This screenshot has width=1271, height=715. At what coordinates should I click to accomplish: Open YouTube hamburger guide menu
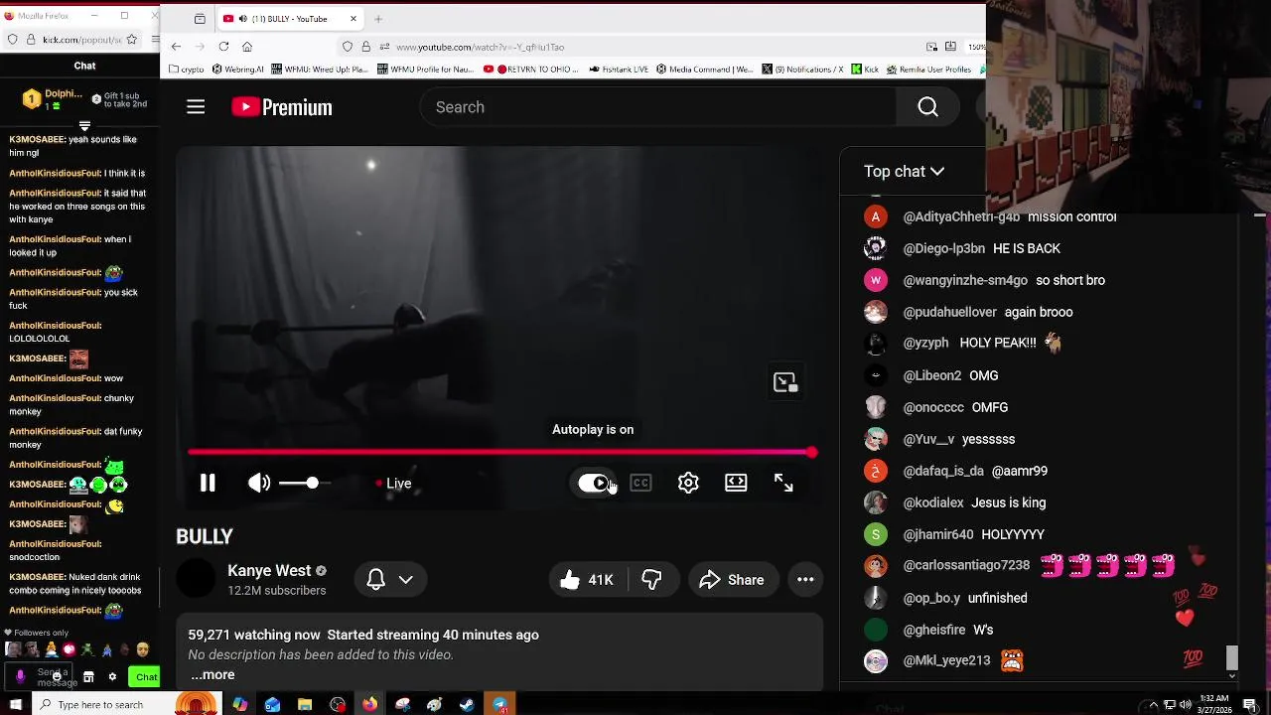[x=196, y=107]
